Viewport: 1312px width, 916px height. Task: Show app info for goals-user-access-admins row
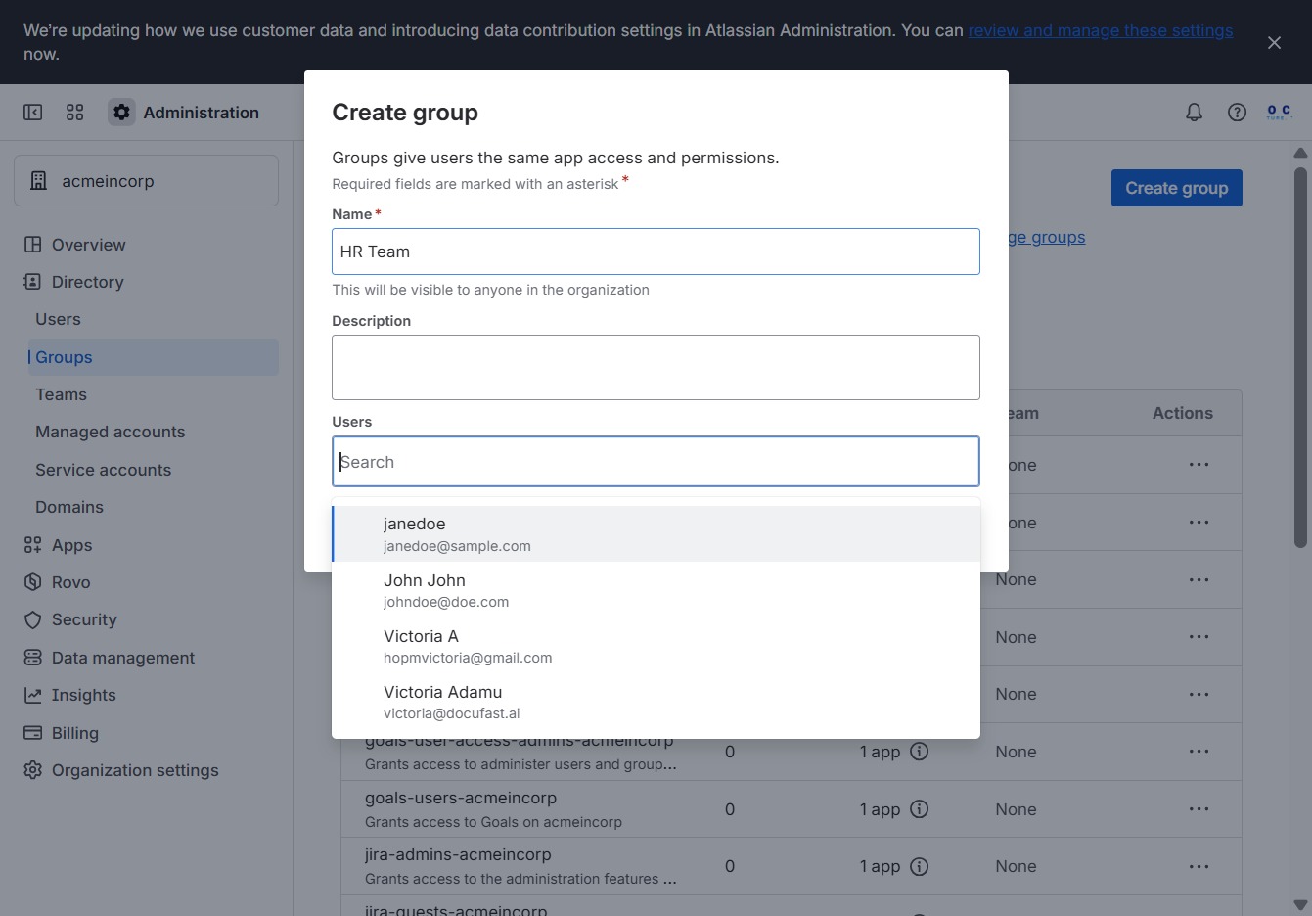[x=920, y=752]
